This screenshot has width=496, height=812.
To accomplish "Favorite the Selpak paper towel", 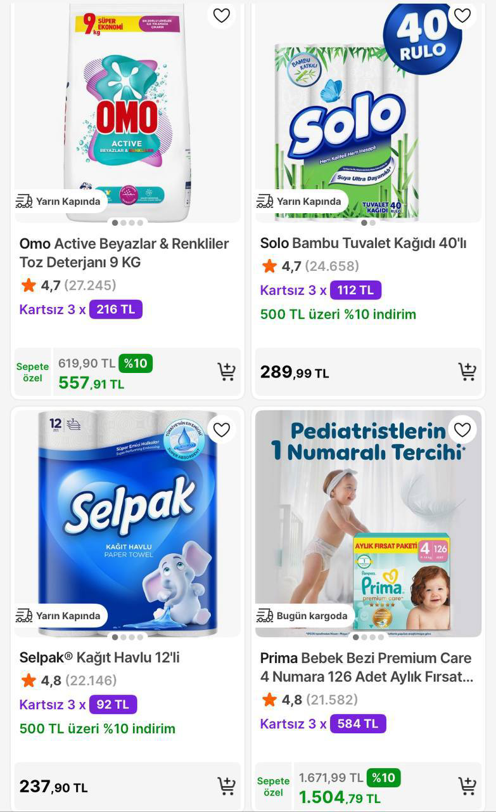I will (x=222, y=430).
